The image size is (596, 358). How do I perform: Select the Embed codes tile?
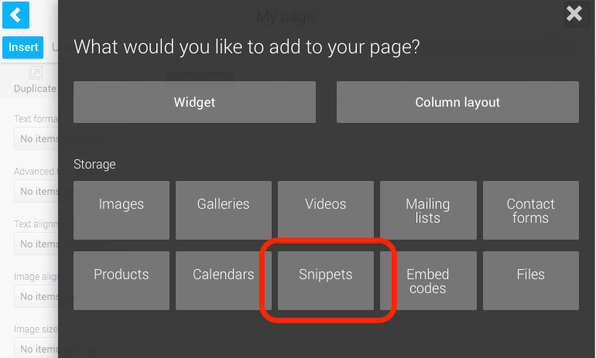(428, 281)
